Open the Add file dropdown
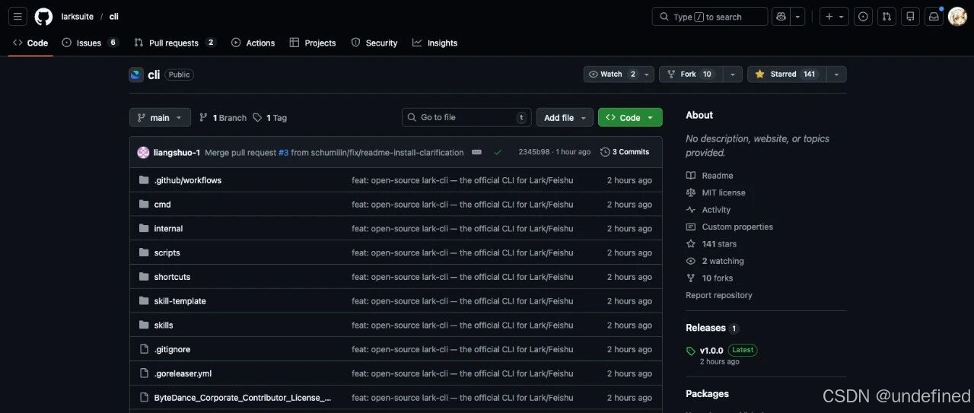 (565, 118)
